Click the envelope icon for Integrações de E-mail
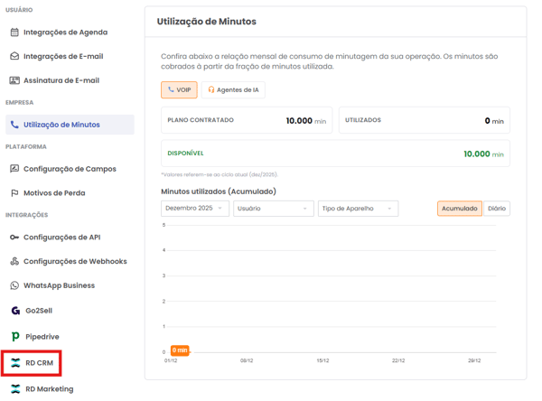Screen dimensions: 542x401 click(14, 56)
